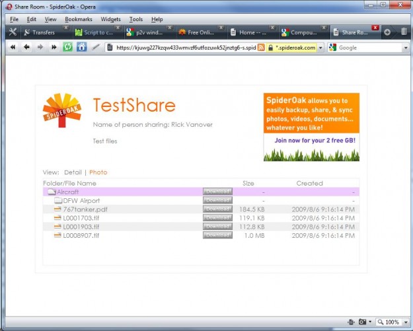413x331 pixels.
Task: Go to Home page icon
Action: click(82, 47)
